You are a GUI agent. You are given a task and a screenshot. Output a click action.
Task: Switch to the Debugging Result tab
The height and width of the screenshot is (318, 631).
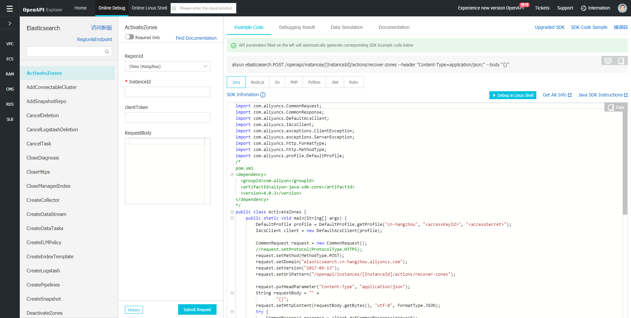point(297,27)
